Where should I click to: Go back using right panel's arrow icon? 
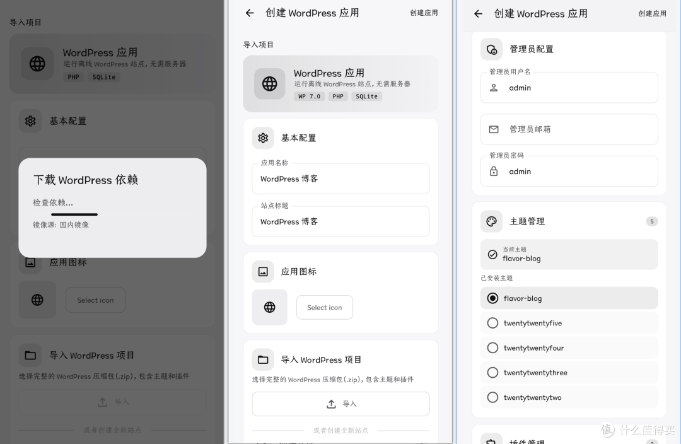pos(478,14)
